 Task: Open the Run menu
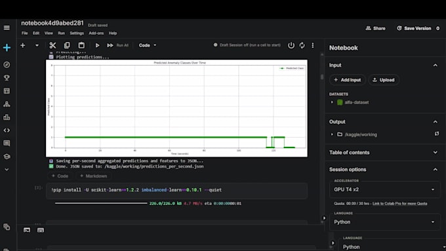tap(62, 33)
